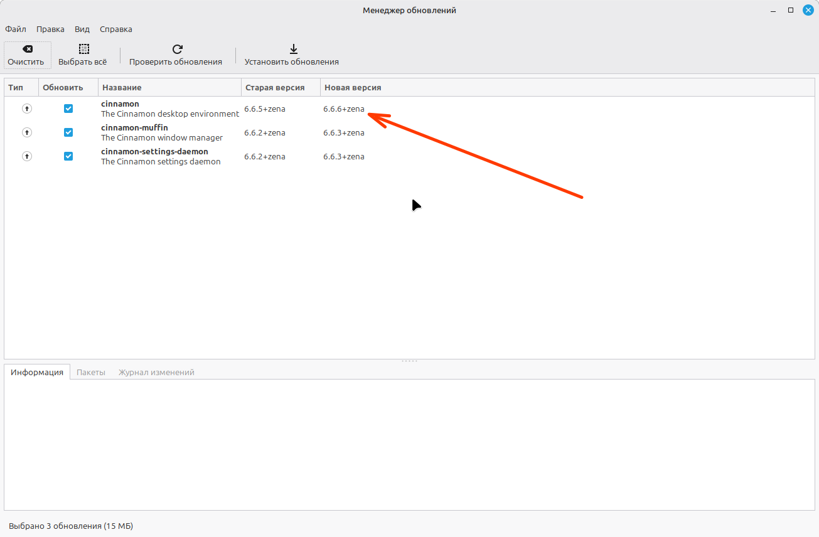Click new version 6.6.3+zena of cinnamon-muffin
Viewport: 819px width, 537px height.
[x=344, y=132]
